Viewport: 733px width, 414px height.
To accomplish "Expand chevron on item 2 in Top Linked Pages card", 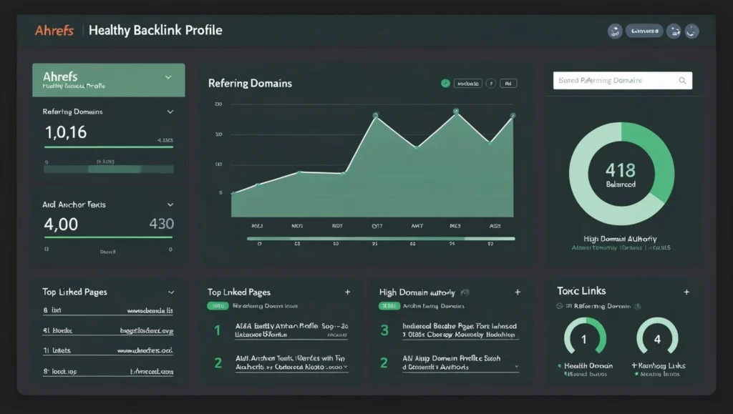I will (x=346, y=367).
